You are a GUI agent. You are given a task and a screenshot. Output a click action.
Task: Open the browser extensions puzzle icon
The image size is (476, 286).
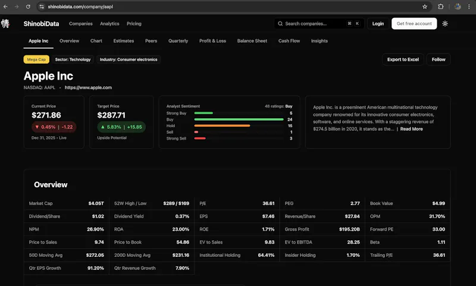coord(440,7)
